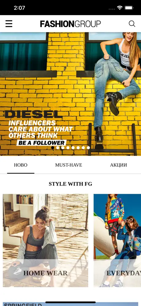Go to the fourth carousel dot
Screen dimensions: 141x306
pos(68,148)
